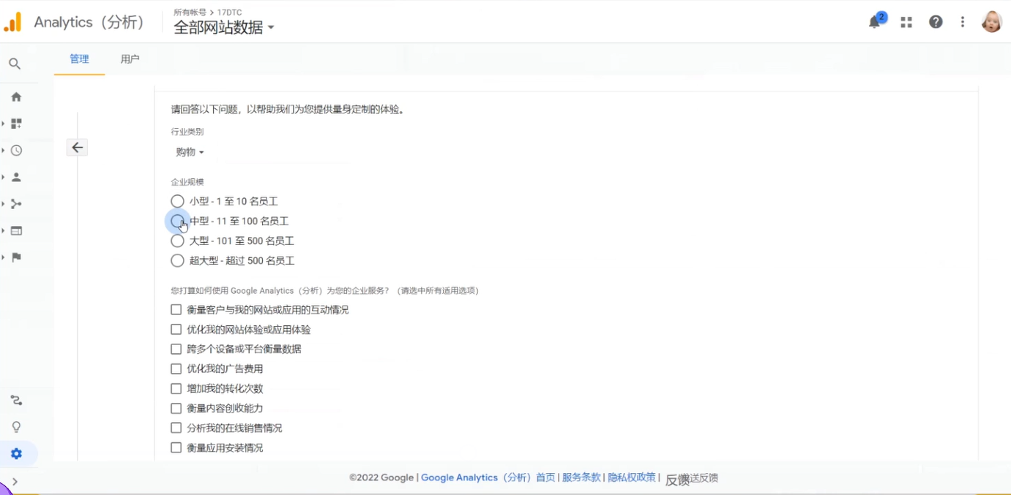Viewport: 1011px width, 495px height.
Task: Open the search magnifier in the sidebar
Action: click(x=15, y=64)
